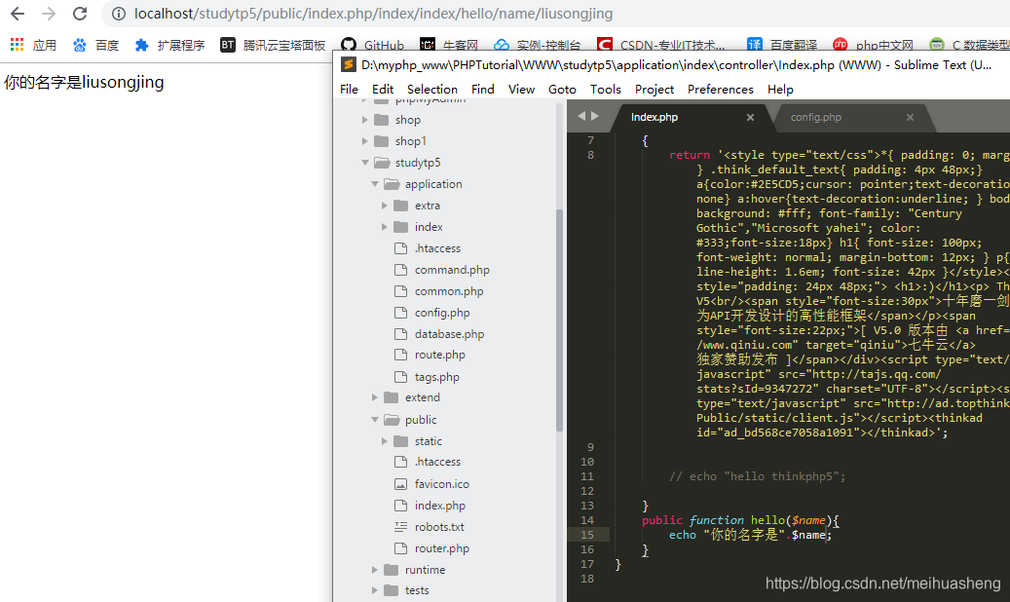This screenshot has width=1010, height=602.
Task: Expand the static folder
Action: tap(385, 441)
